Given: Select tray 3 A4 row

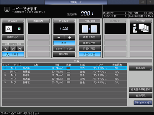Looking at the screenshot, I should (64, 75).
